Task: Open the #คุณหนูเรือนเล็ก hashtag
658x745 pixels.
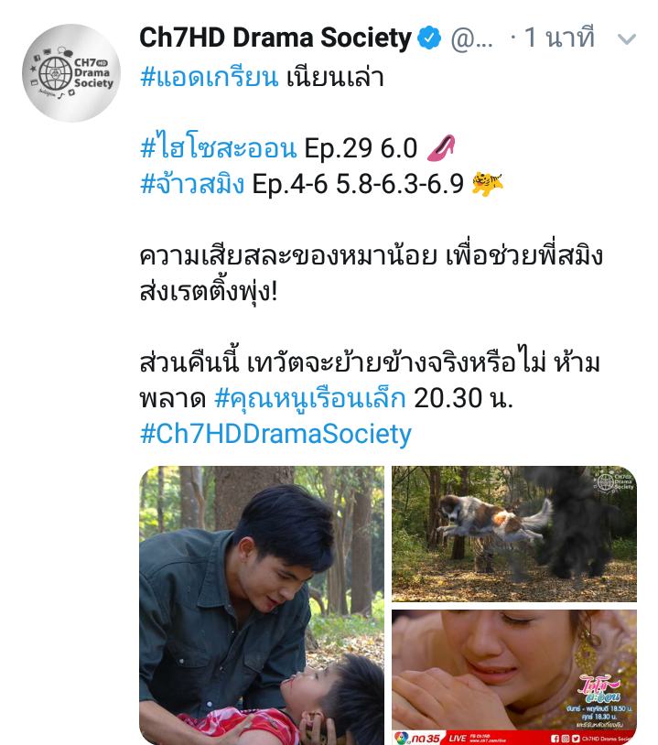Action: [x=310, y=397]
